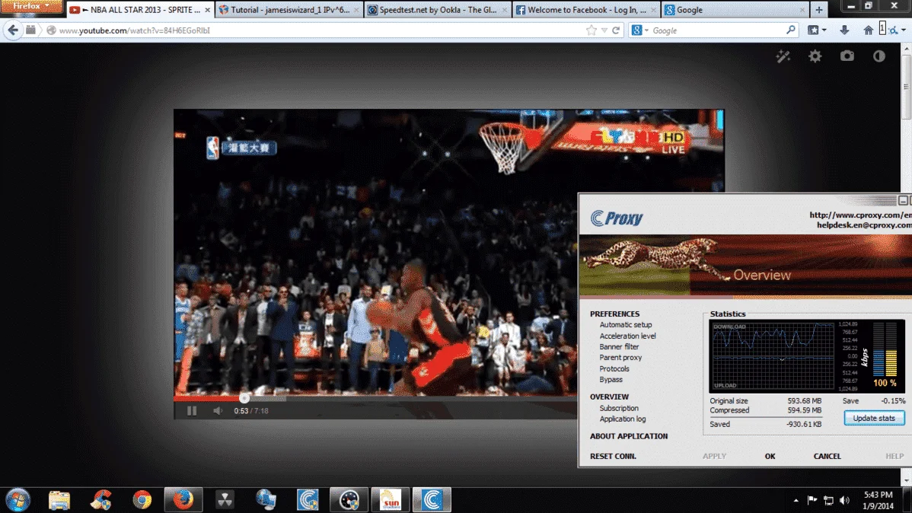Screen dimensions: 912x513
Task: Select the PREFERENCES section heading
Action: click(x=614, y=314)
